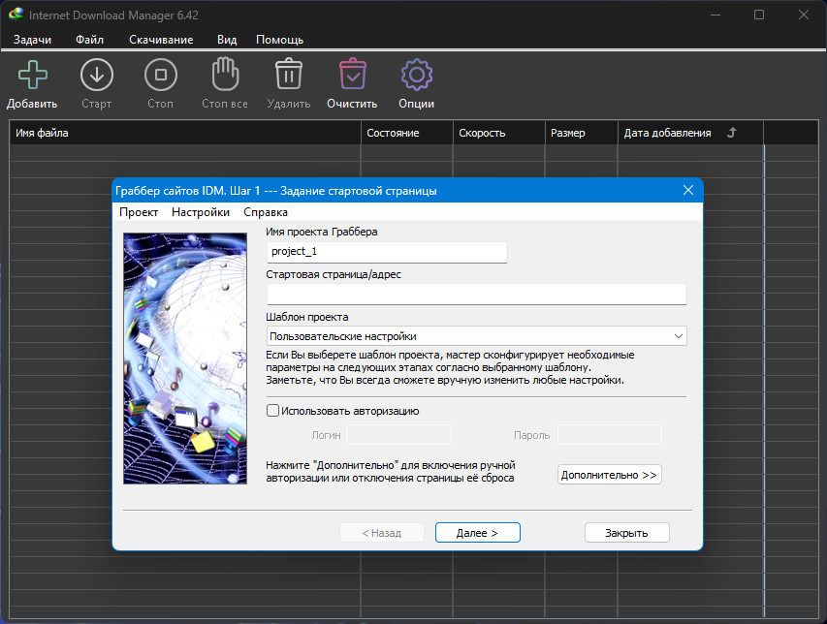Maximize the Internet Download Manager window
Screen dimensions: 827x624
(x=759, y=15)
